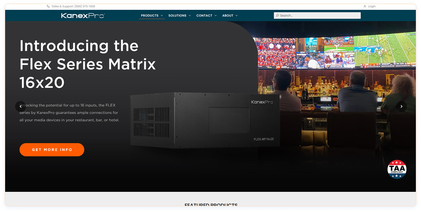Image resolution: width=421 pixels, height=212 pixels.
Task: Click the magnifying glass search icon
Action: tap(277, 16)
